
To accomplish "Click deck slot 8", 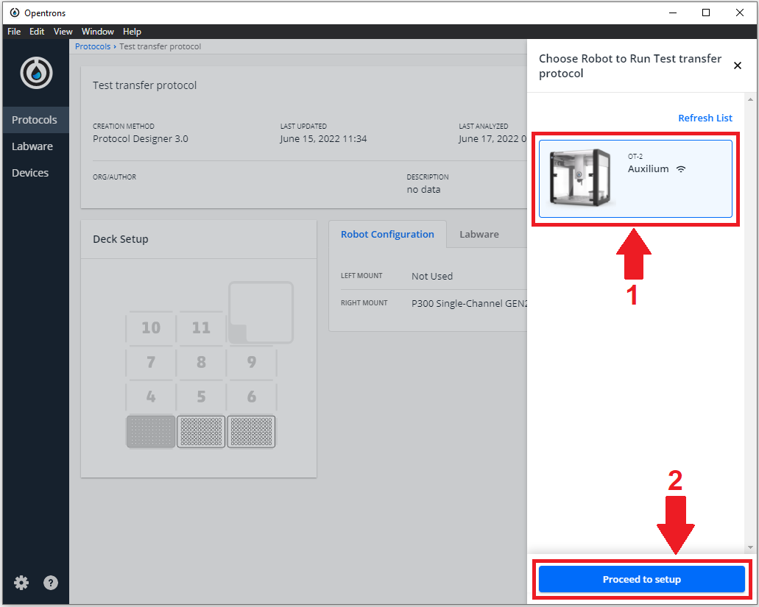I will (201, 362).
